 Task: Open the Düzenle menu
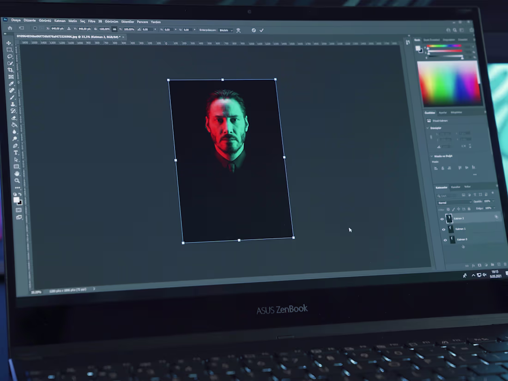click(30, 20)
